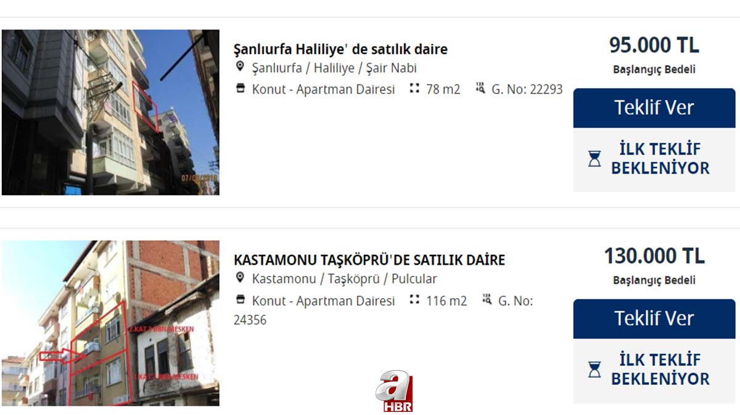740x415 pixels.
Task: Click the area size icon beside 116 m2
Action: (x=414, y=300)
